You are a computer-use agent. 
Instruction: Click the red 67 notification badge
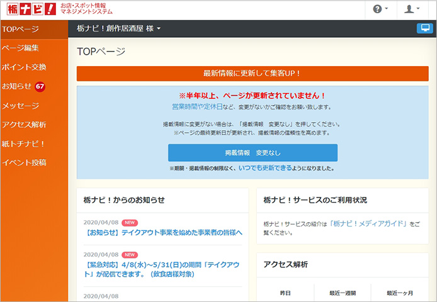[x=40, y=86]
